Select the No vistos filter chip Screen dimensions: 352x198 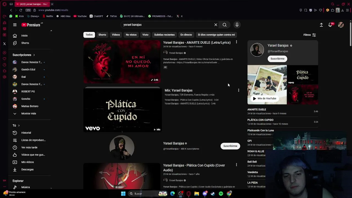click(131, 35)
